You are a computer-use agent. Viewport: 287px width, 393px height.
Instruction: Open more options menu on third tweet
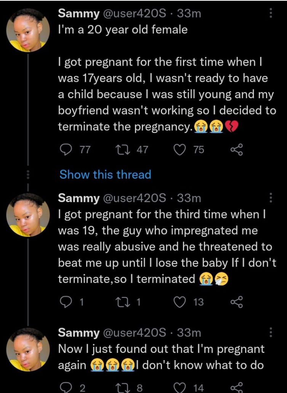tap(271, 333)
